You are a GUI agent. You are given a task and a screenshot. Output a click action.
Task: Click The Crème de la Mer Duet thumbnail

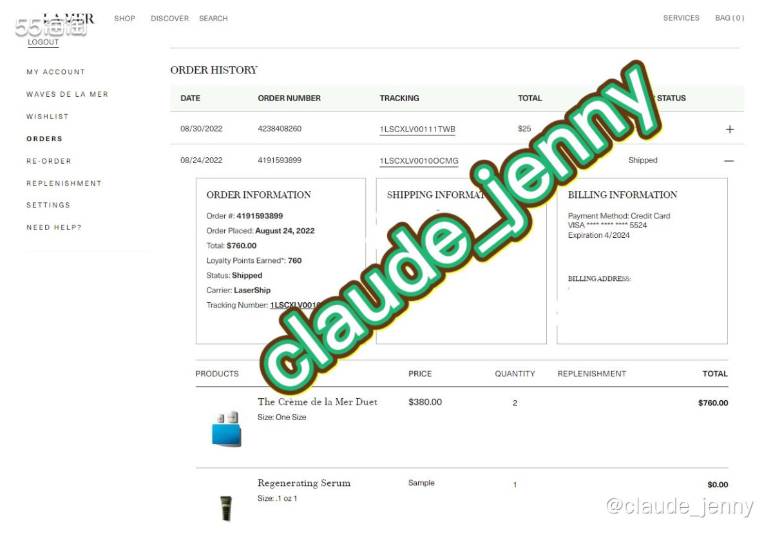[x=226, y=429]
